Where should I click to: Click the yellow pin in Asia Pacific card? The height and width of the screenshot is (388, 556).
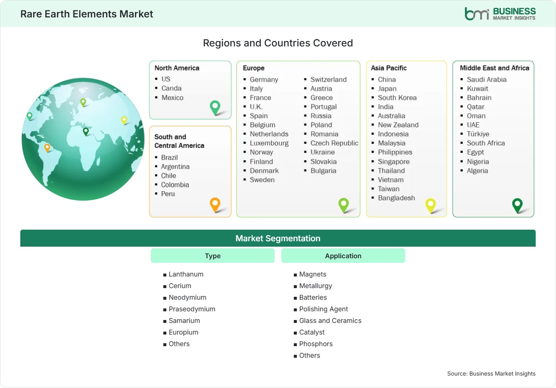(431, 205)
